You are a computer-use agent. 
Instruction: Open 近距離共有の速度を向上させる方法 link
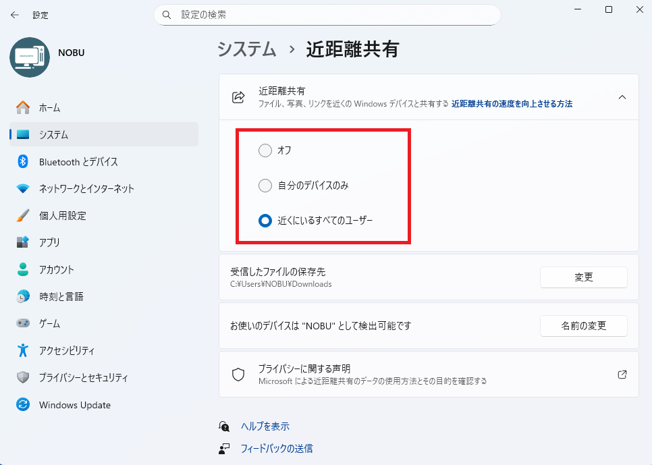pyautogui.click(x=511, y=104)
